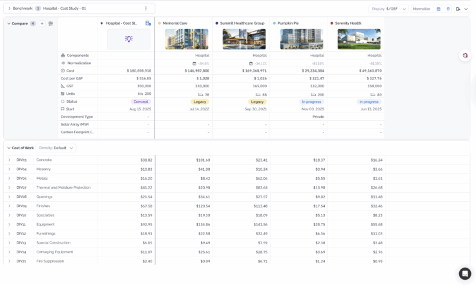This screenshot has height=285, width=476.
Task: Click the add project plus icon beside Compare
Action: click(x=42, y=23)
